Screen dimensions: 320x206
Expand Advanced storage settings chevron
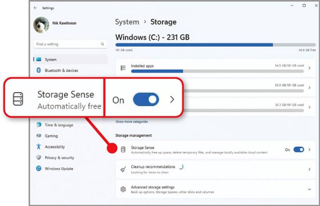[310, 189]
